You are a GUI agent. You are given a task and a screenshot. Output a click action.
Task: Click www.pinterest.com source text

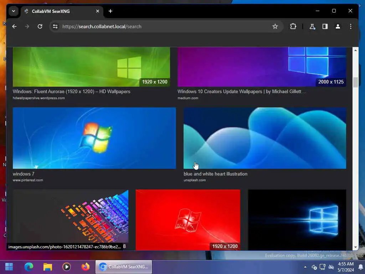(28, 180)
